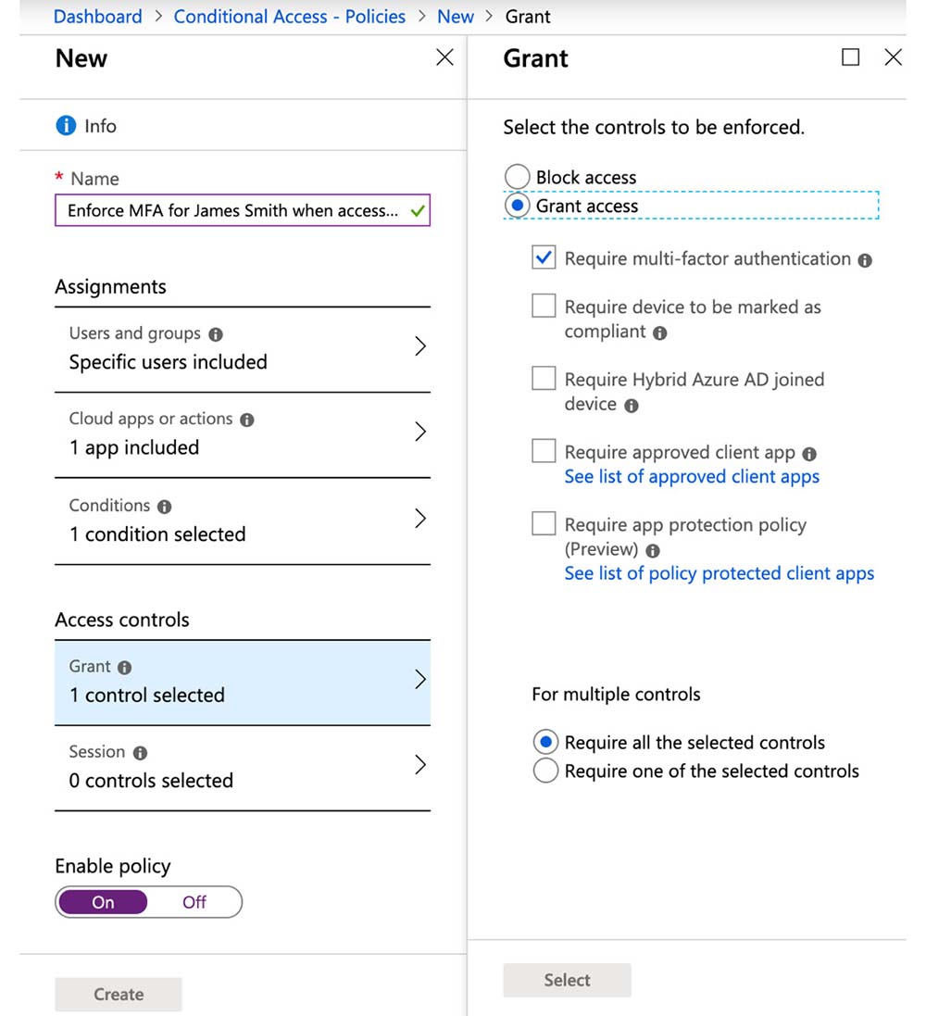Click info icon beside Conditions label

coord(165,507)
